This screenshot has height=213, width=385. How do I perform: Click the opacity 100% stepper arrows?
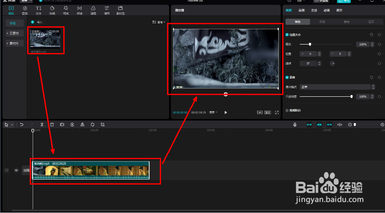372,97
